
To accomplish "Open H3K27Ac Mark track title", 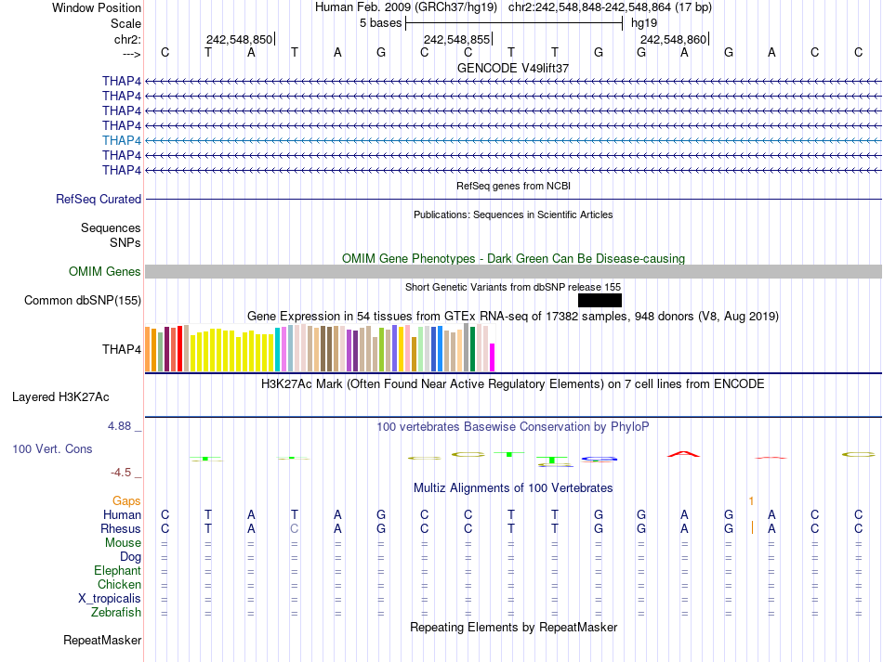I will pyautogui.click(x=513, y=384).
